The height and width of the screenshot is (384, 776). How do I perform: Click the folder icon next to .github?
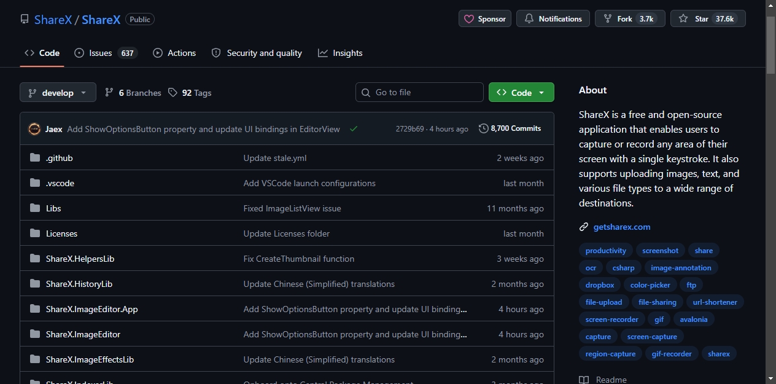35,158
